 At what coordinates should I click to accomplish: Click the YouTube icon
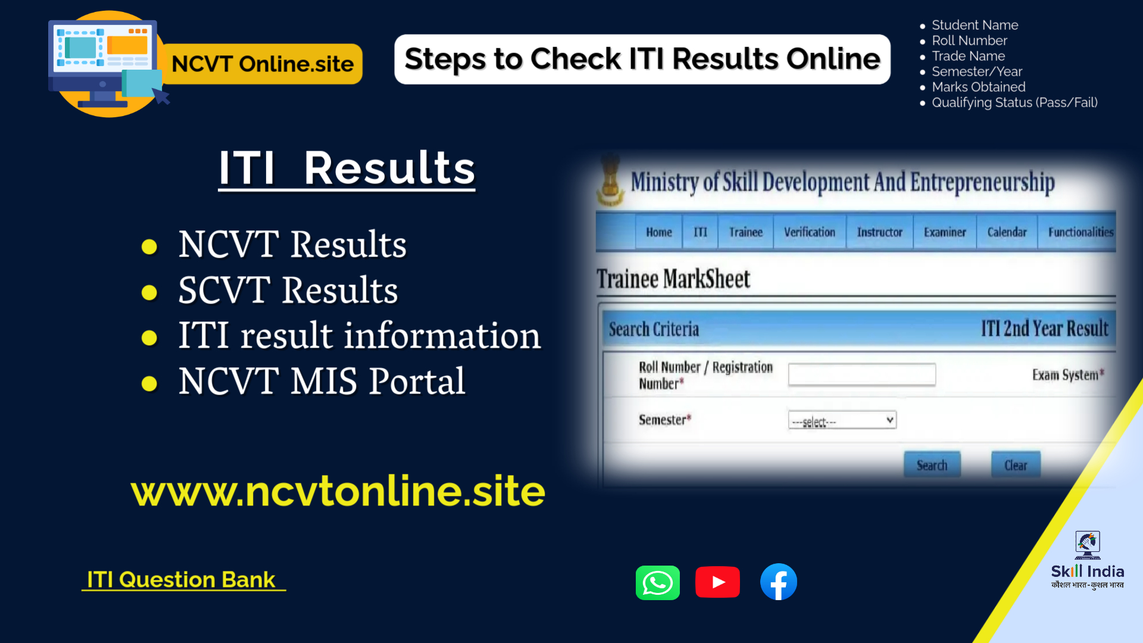tap(717, 582)
